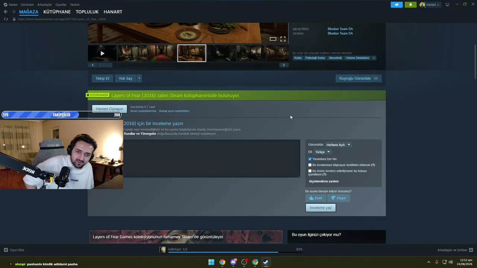Viewport: 477px width, 268px height.
Task: Click the Steam logo menu icon
Action: click(5, 4)
